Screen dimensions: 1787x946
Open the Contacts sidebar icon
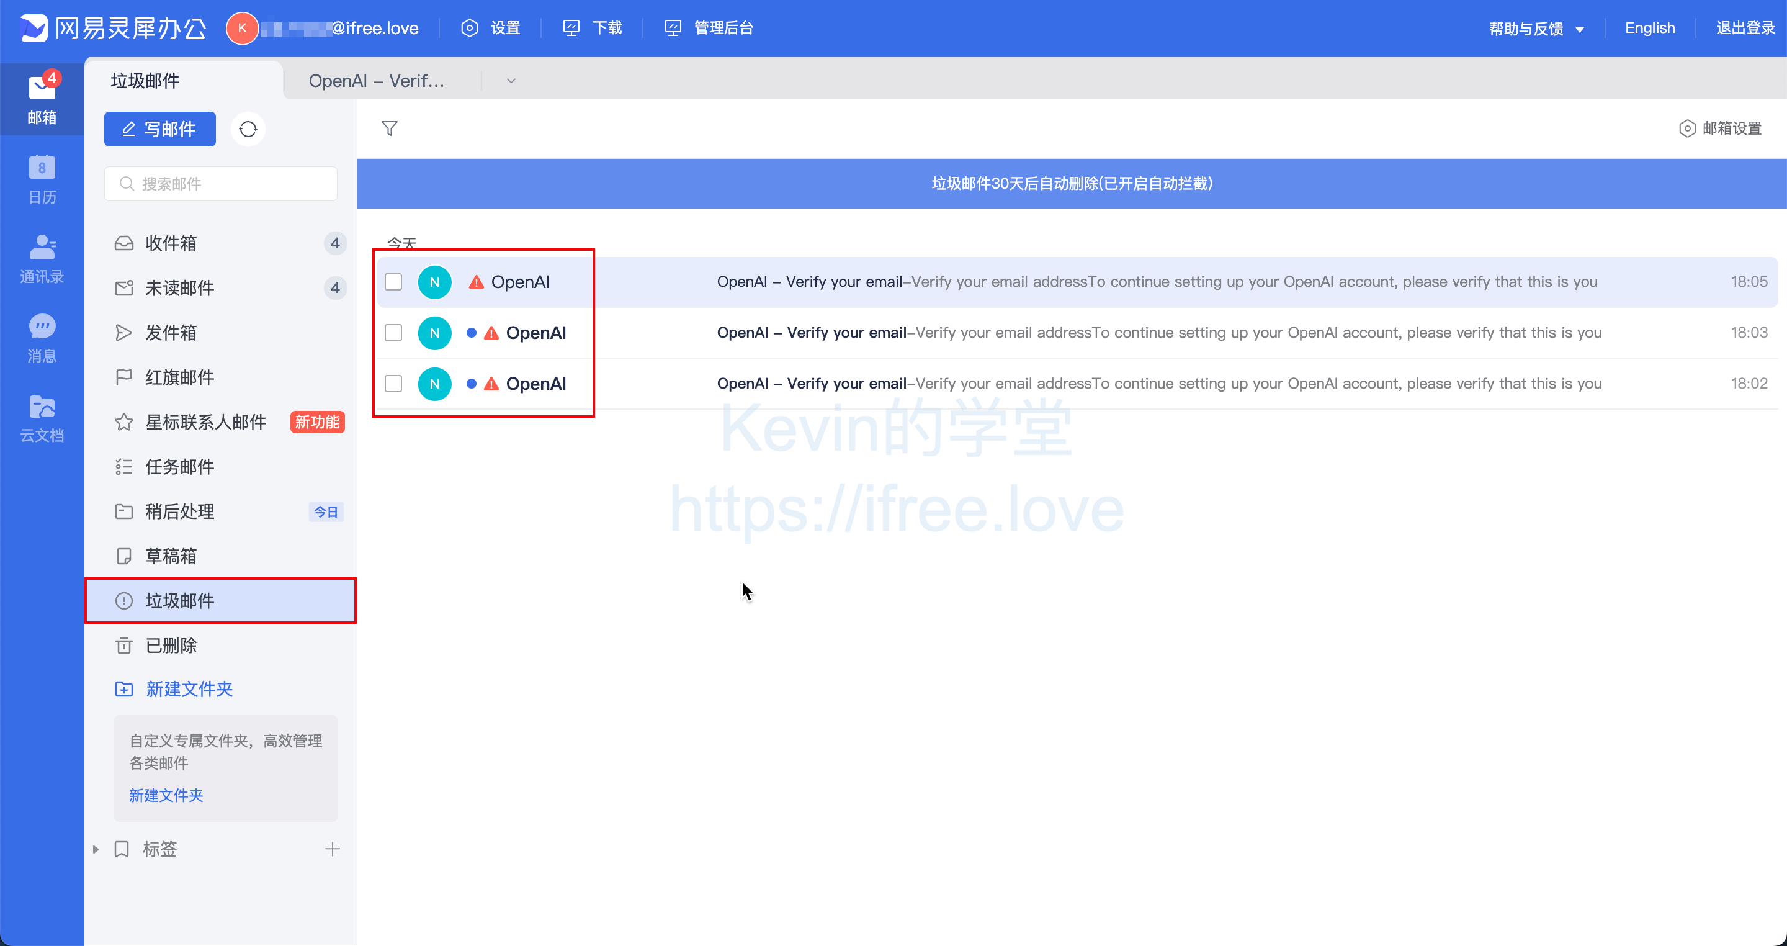(x=42, y=258)
